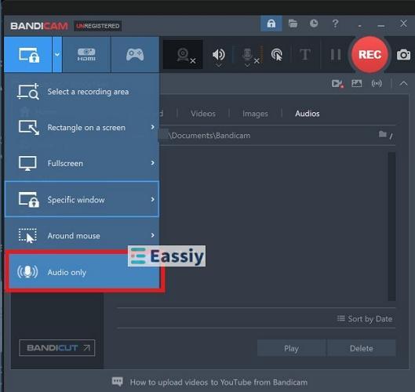Browse output folder via folder icon
The height and width of the screenshot is (392, 415).
pos(382,134)
